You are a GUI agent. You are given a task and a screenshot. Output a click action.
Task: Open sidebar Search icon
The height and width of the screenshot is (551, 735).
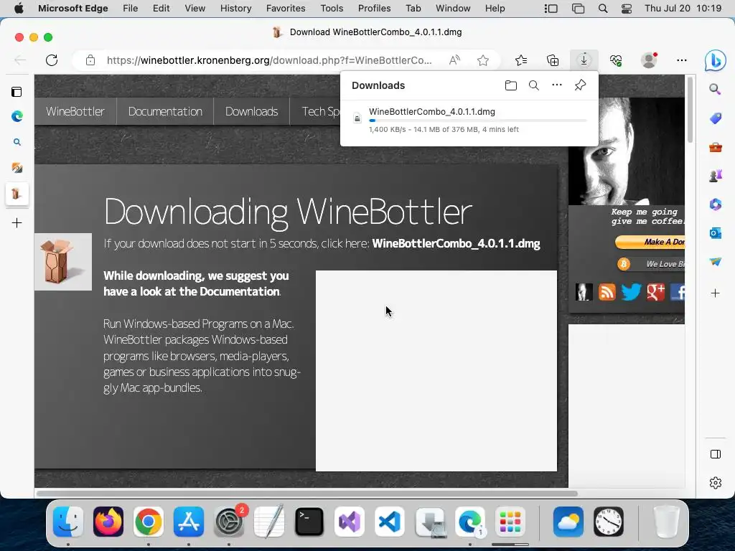point(715,89)
